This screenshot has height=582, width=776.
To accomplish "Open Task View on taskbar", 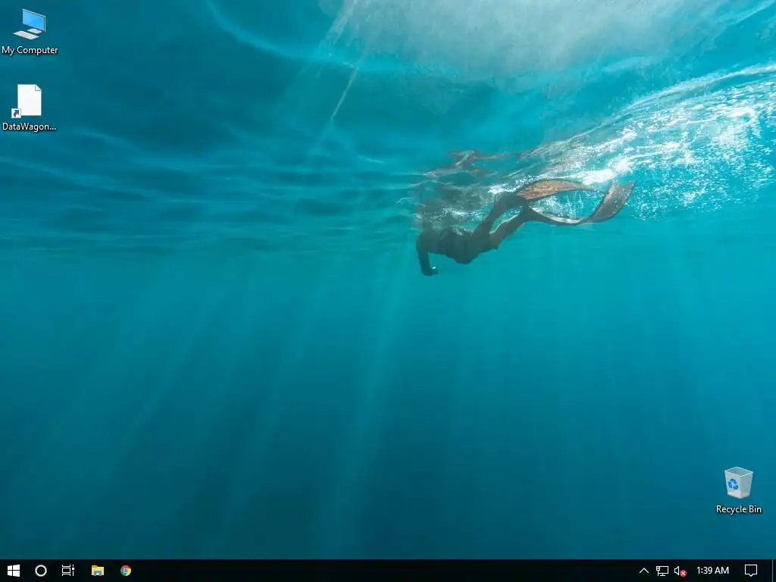I will click(x=68, y=571).
